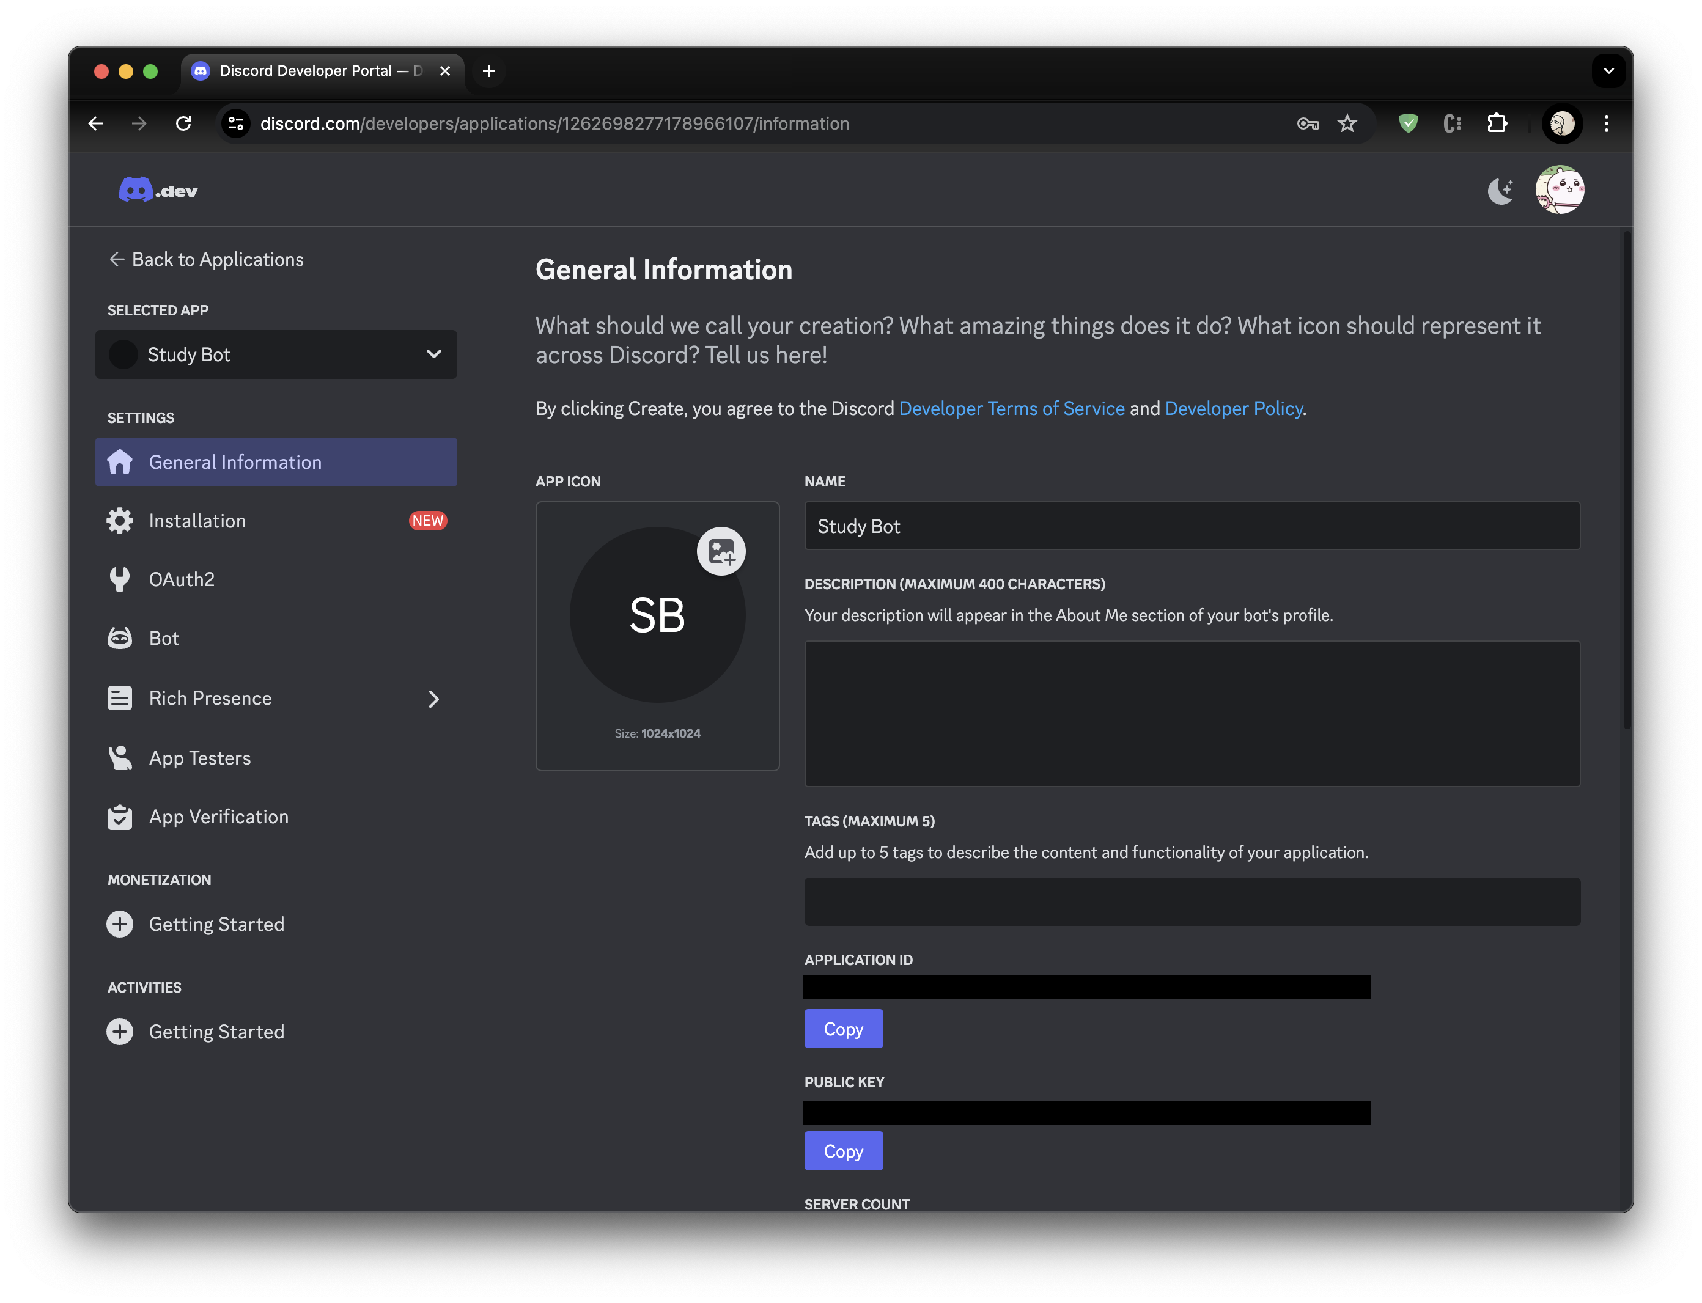1702x1303 pixels.
Task: Click the page vertical scrollbar
Action: [x=1626, y=481]
